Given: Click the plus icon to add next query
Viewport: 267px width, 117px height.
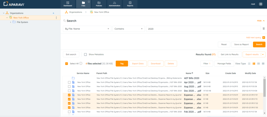Looking at the screenshot, I should click(264, 38).
